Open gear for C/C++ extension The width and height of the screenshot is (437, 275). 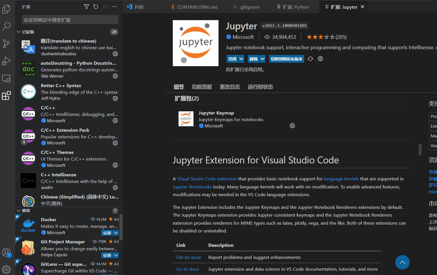click(115, 121)
